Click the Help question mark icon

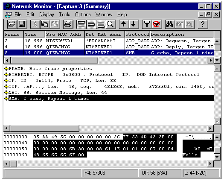coord(203,24)
